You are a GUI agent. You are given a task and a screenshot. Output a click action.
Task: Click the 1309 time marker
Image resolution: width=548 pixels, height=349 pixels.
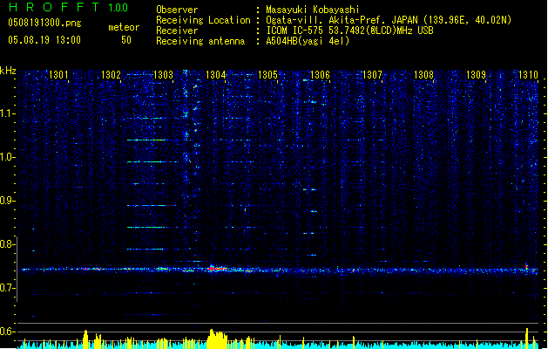[477, 75]
